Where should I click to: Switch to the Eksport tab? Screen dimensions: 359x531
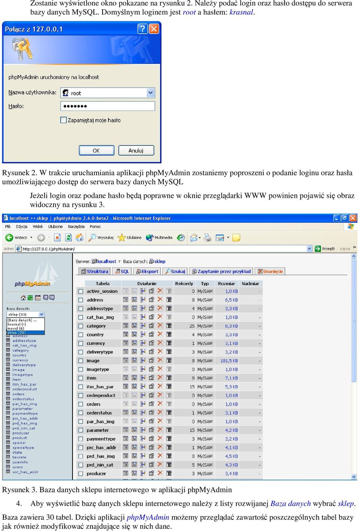point(147,271)
